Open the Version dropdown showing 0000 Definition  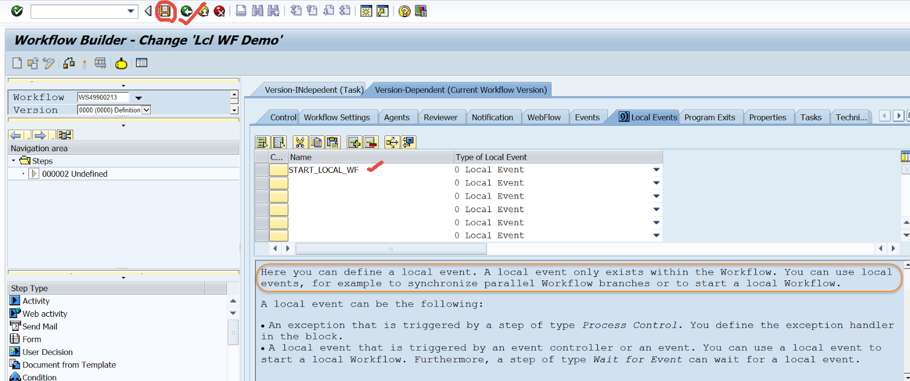coord(146,110)
